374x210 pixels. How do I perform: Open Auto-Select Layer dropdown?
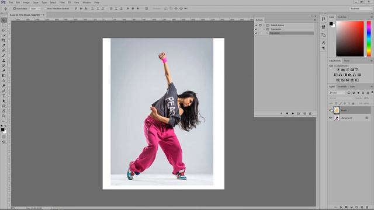pyautogui.click(x=35, y=9)
